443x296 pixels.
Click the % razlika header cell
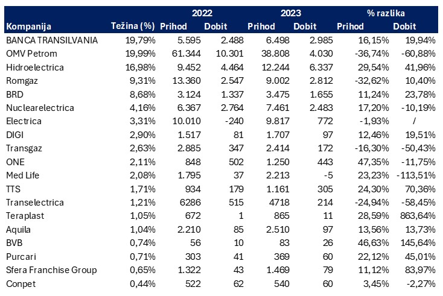pos(386,13)
